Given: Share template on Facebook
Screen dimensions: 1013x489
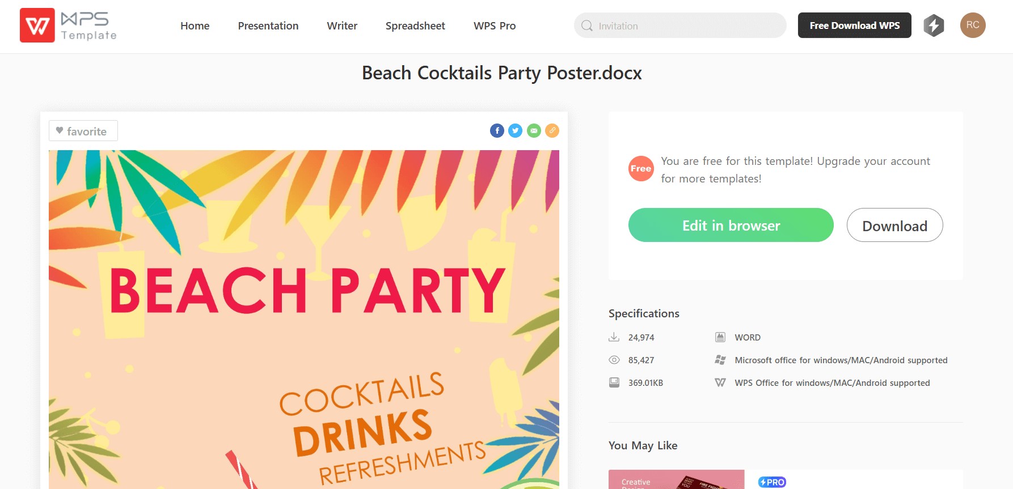Looking at the screenshot, I should [497, 131].
